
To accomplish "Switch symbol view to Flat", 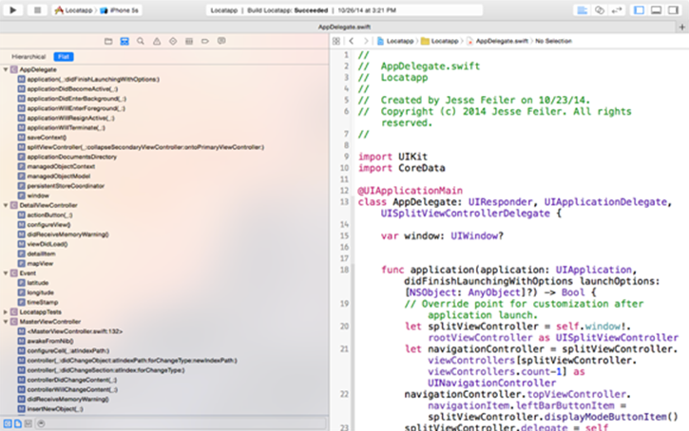I will [x=64, y=57].
